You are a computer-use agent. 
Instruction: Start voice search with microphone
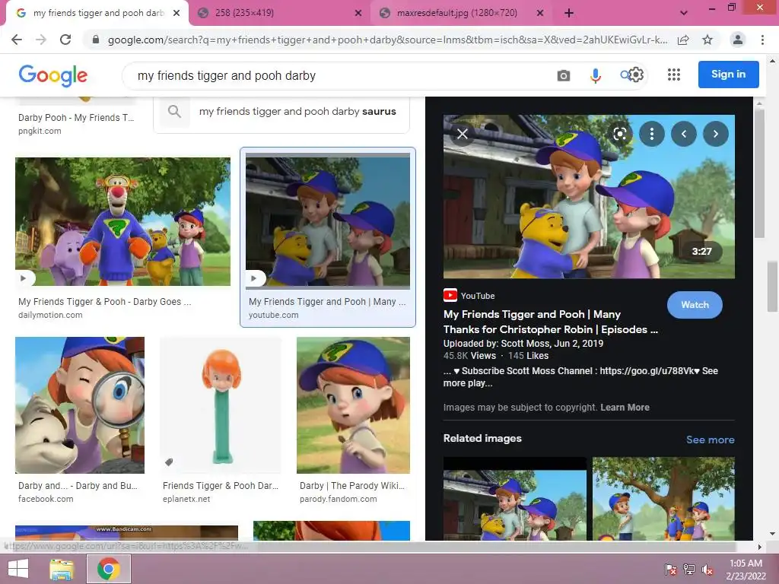(595, 75)
